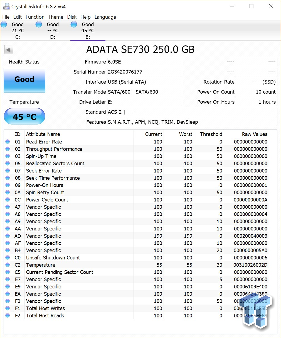Screen dimensions: 281x338
Task: Select the attribute row with ID EA
Action: 136,294
